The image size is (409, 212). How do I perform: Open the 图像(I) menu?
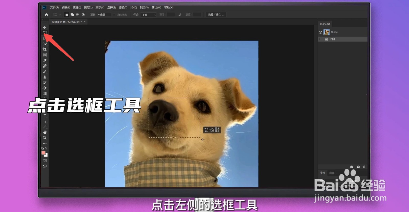point(77,8)
